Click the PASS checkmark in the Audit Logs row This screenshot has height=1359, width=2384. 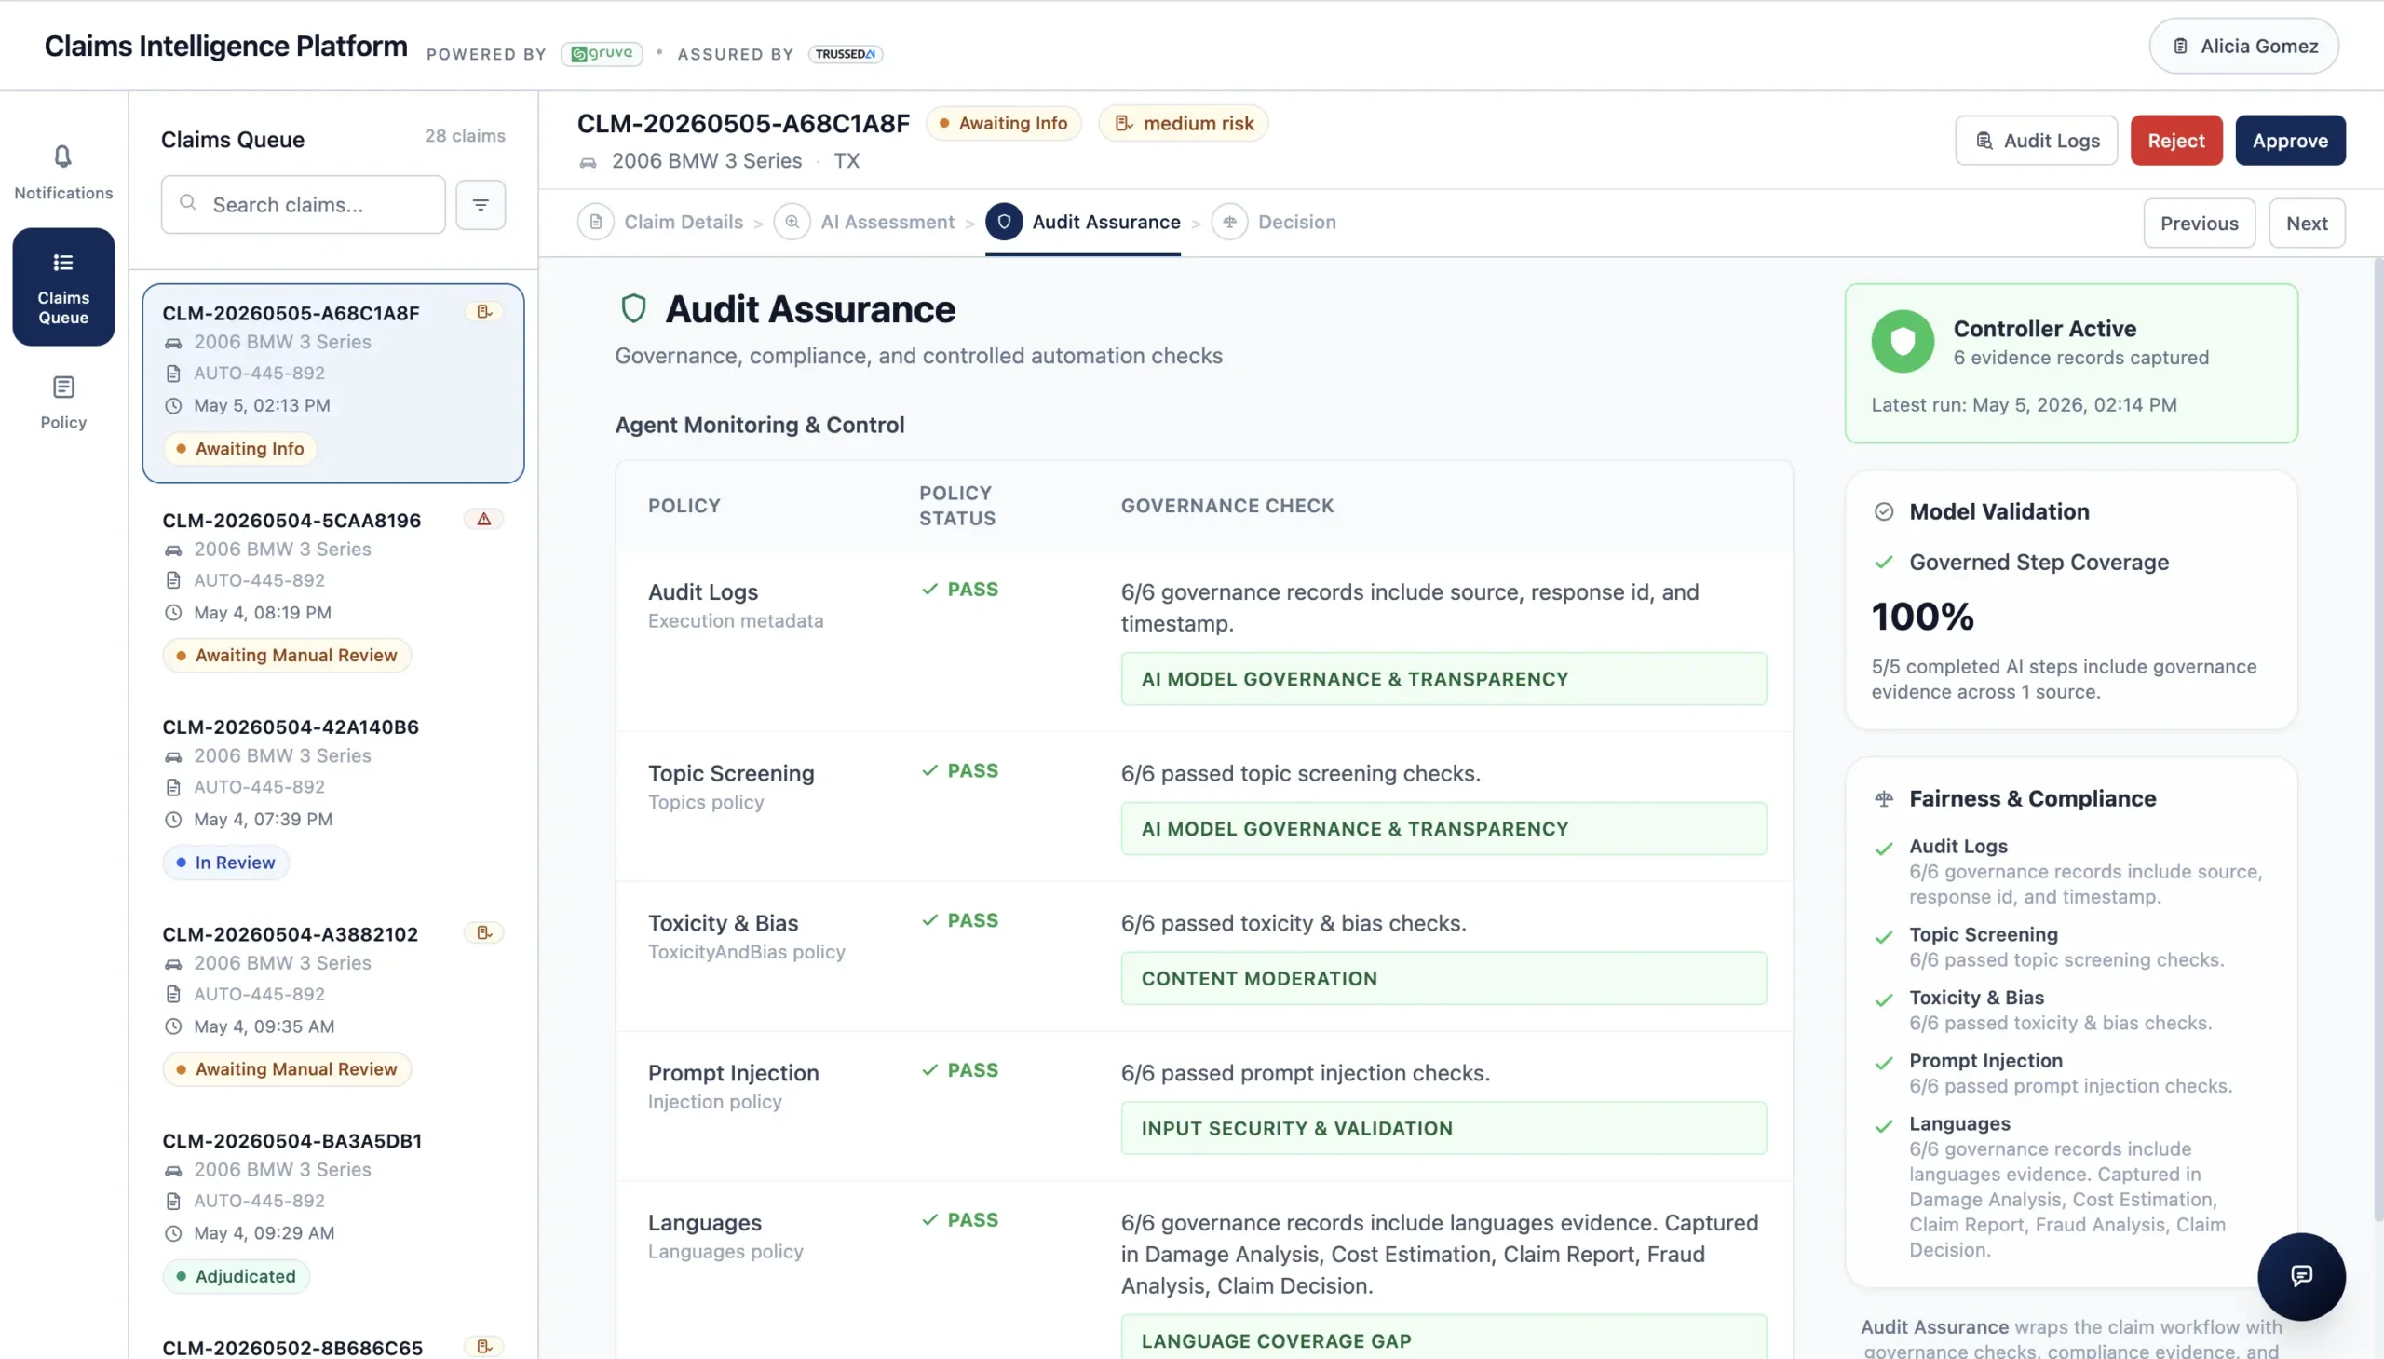[x=929, y=589]
